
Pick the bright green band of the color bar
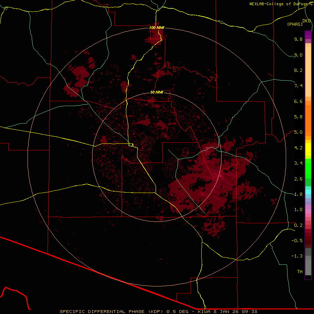[x=308, y=168]
